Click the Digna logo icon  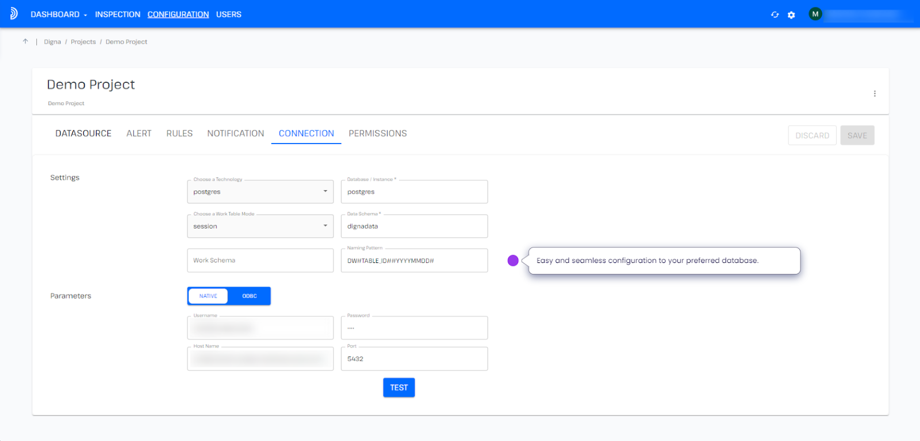(14, 14)
